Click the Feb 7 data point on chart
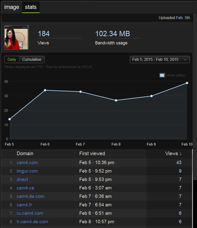The image size is (197, 228). pyautogui.click(x=80, y=92)
